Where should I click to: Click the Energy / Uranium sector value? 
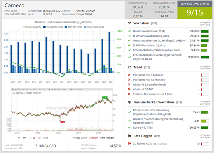coord(86,11)
